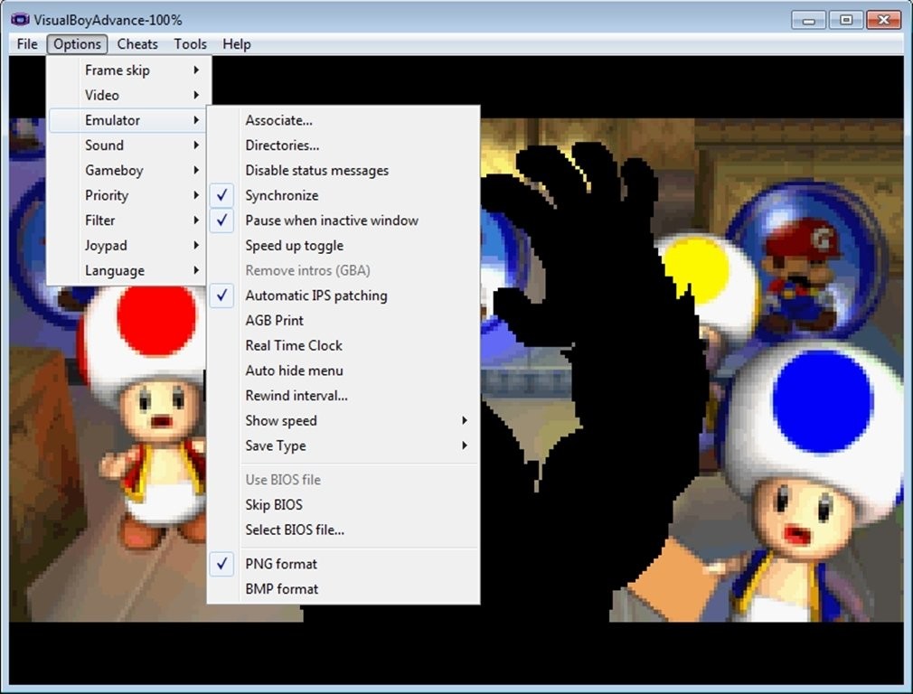The height and width of the screenshot is (694, 913).
Task: Expand the Show speed submenu
Action: coord(344,420)
